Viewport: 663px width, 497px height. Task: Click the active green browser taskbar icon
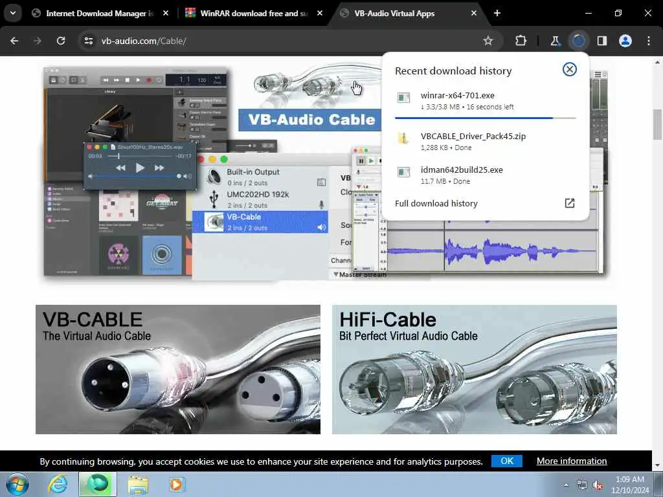[x=98, y=484]
